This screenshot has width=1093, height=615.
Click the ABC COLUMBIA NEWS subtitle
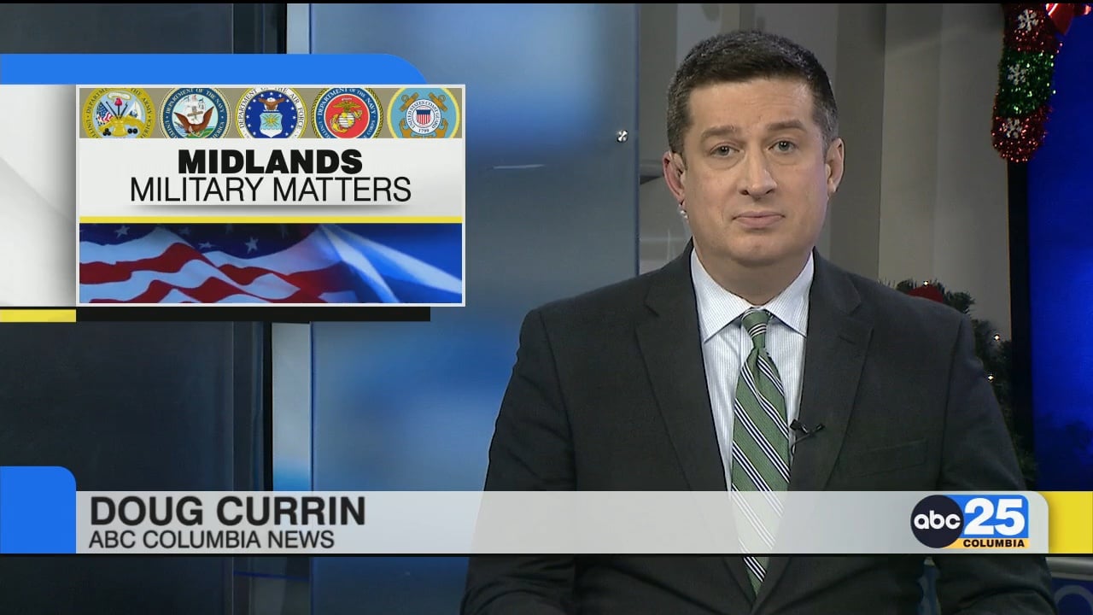[x=211, y=540]
